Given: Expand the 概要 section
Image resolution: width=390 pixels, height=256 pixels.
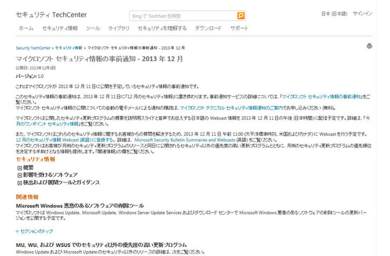Looking at the screenshot, I should (20, 168).
